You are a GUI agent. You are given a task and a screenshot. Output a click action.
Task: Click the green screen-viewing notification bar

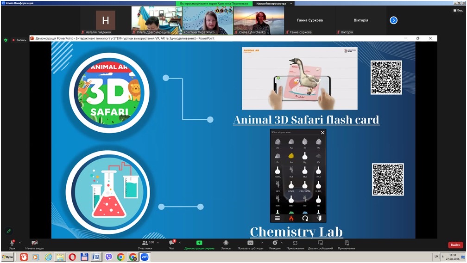point(214,4)
